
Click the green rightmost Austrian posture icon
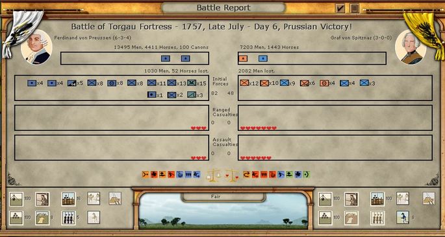[307, 174]
